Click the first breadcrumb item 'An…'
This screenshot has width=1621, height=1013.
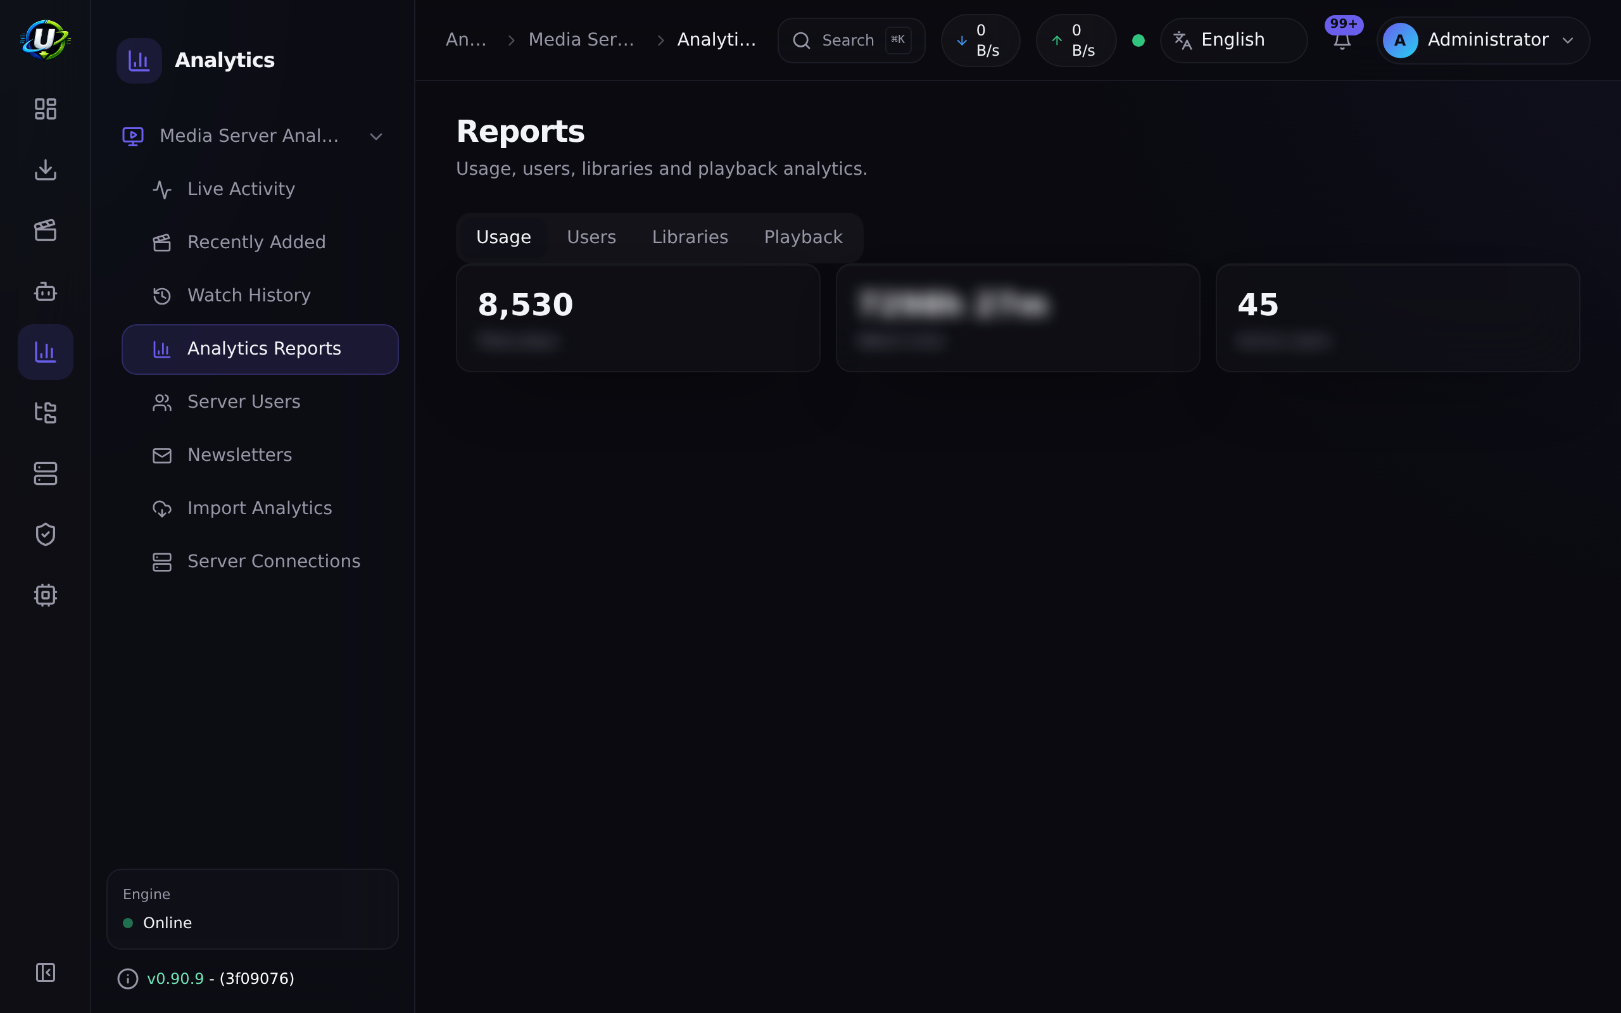(466, 40)
